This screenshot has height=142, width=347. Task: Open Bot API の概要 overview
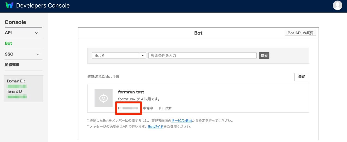(301, 33)
